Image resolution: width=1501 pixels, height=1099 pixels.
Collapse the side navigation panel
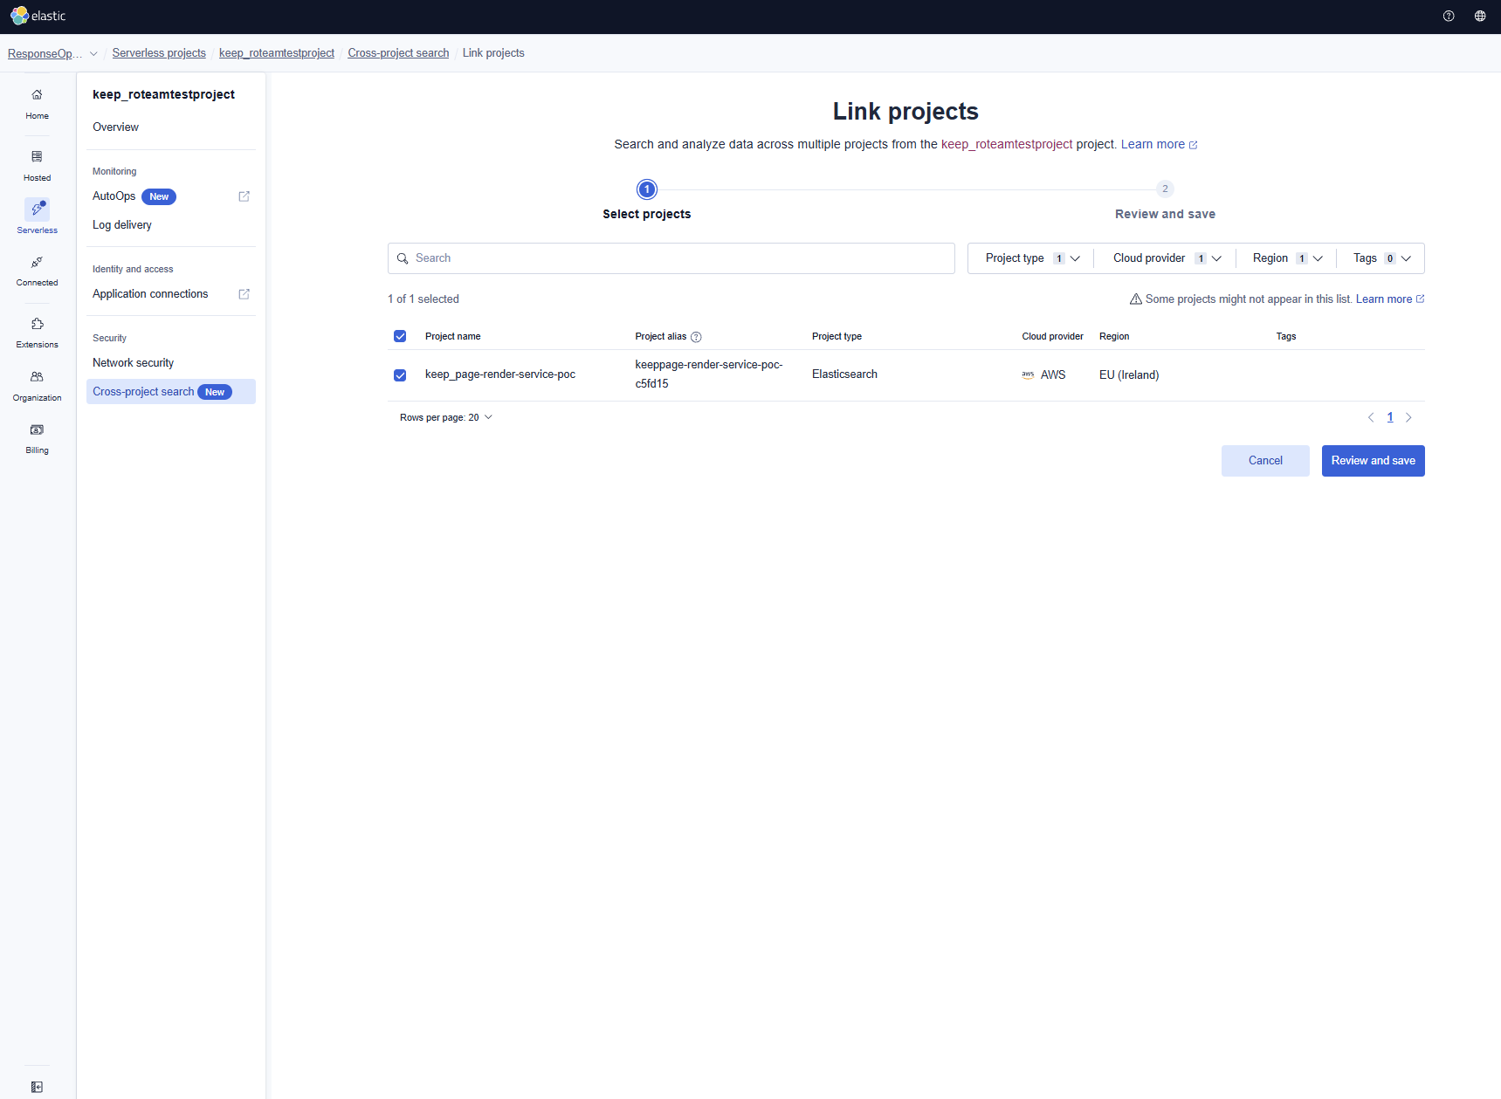(x=37, y=1087)
